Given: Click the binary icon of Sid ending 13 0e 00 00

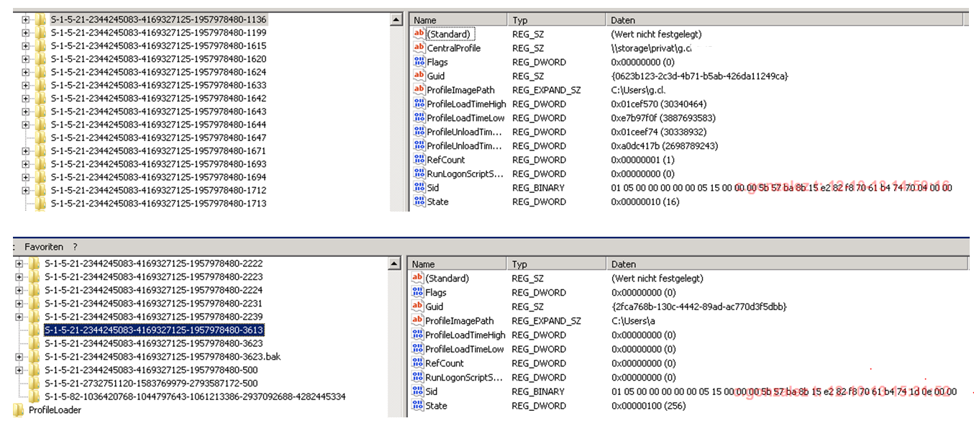Looking at the screenshot, I should click(x=417, y=391).
